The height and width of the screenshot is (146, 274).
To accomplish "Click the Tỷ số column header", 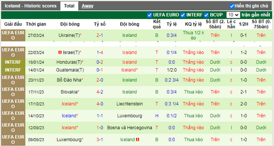I will 100,24.
